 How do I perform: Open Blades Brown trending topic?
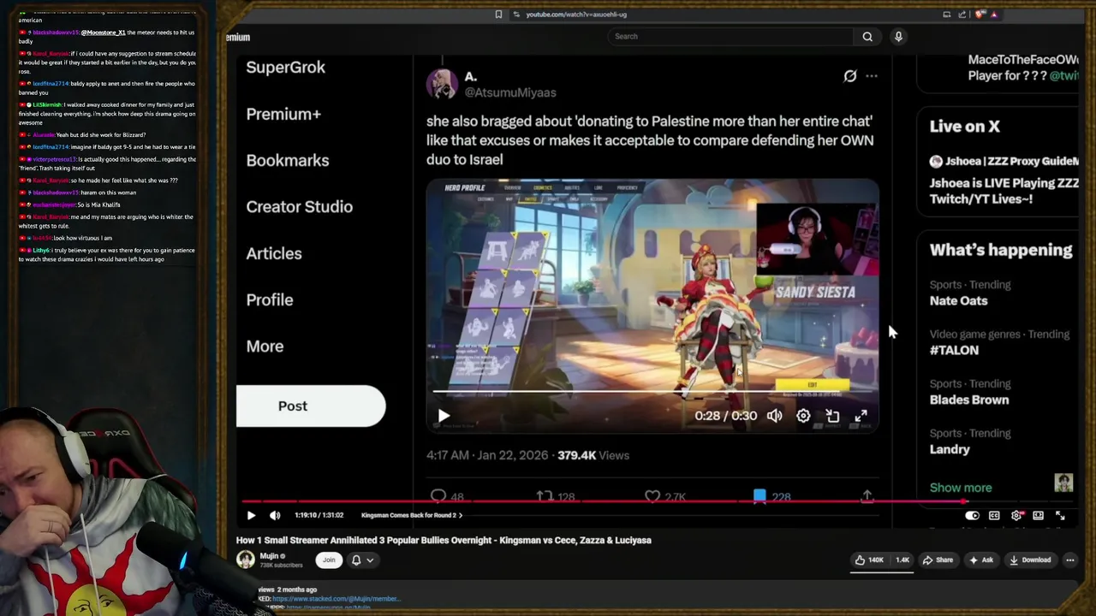pyautogui.click(x=969, y=400)
